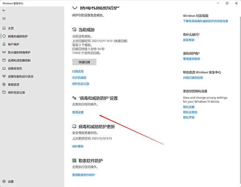Click the 当前威胁 heading text

[x=86, y=30]
